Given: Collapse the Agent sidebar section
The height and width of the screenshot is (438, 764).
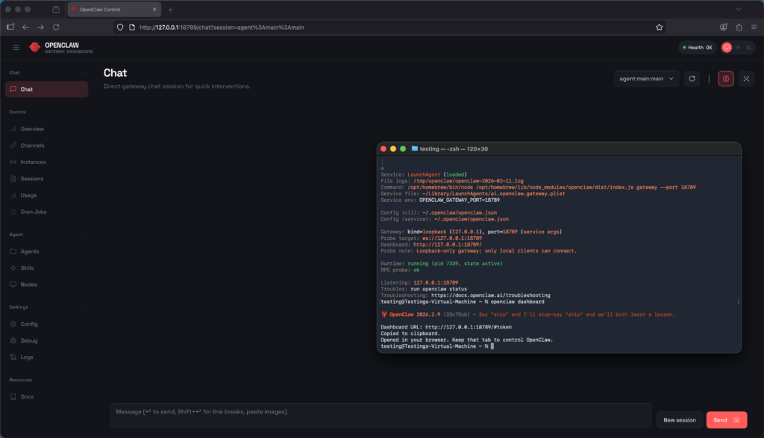Looking at the screenshot, I should point(83,235).
